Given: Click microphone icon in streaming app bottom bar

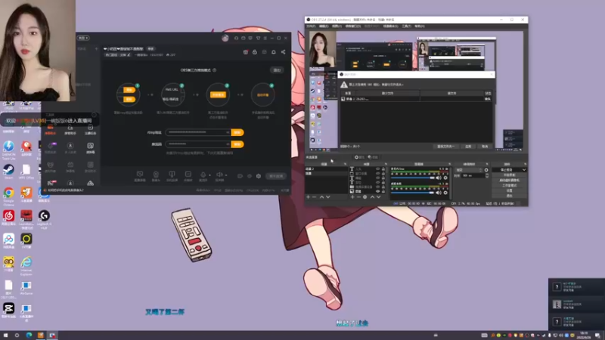Looking at the screenshot, I should click(203, 175).
